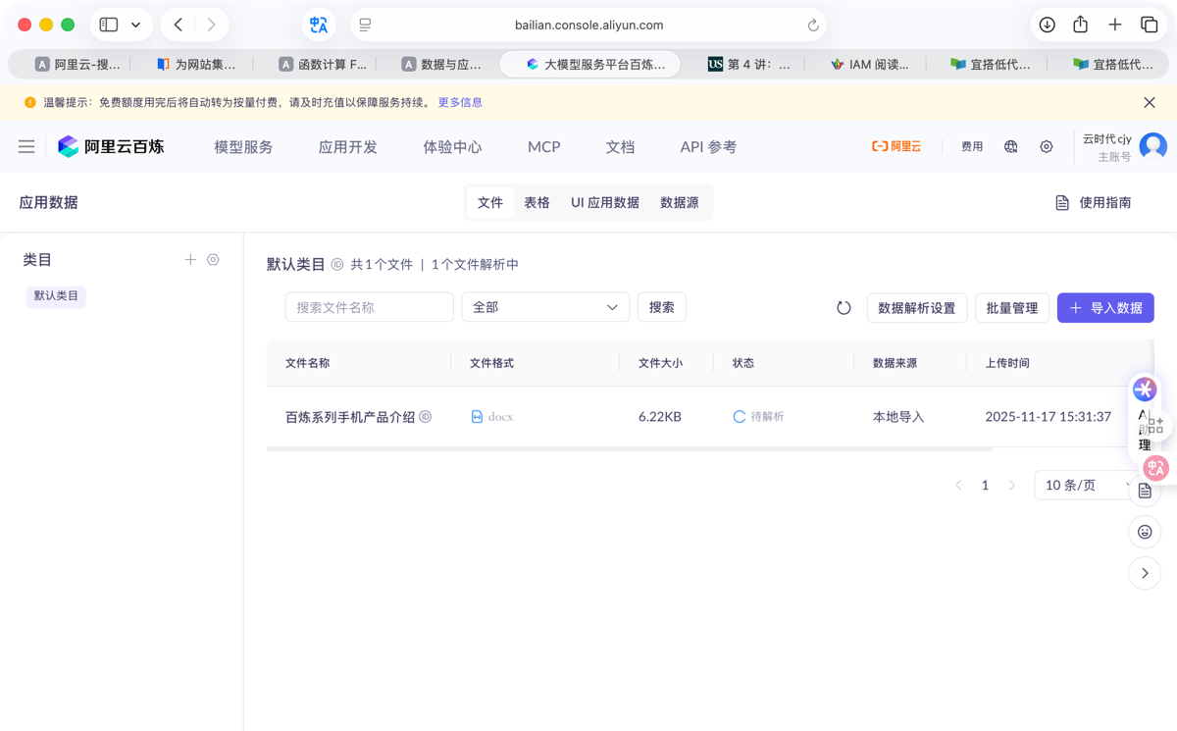
Task: Open category settings gear icon
Action: click(x=213, y=260)
